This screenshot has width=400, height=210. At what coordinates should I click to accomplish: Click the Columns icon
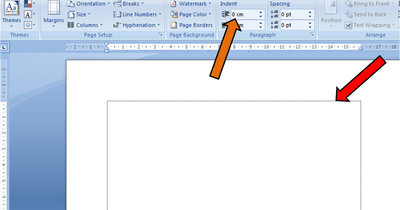(71, 25)
